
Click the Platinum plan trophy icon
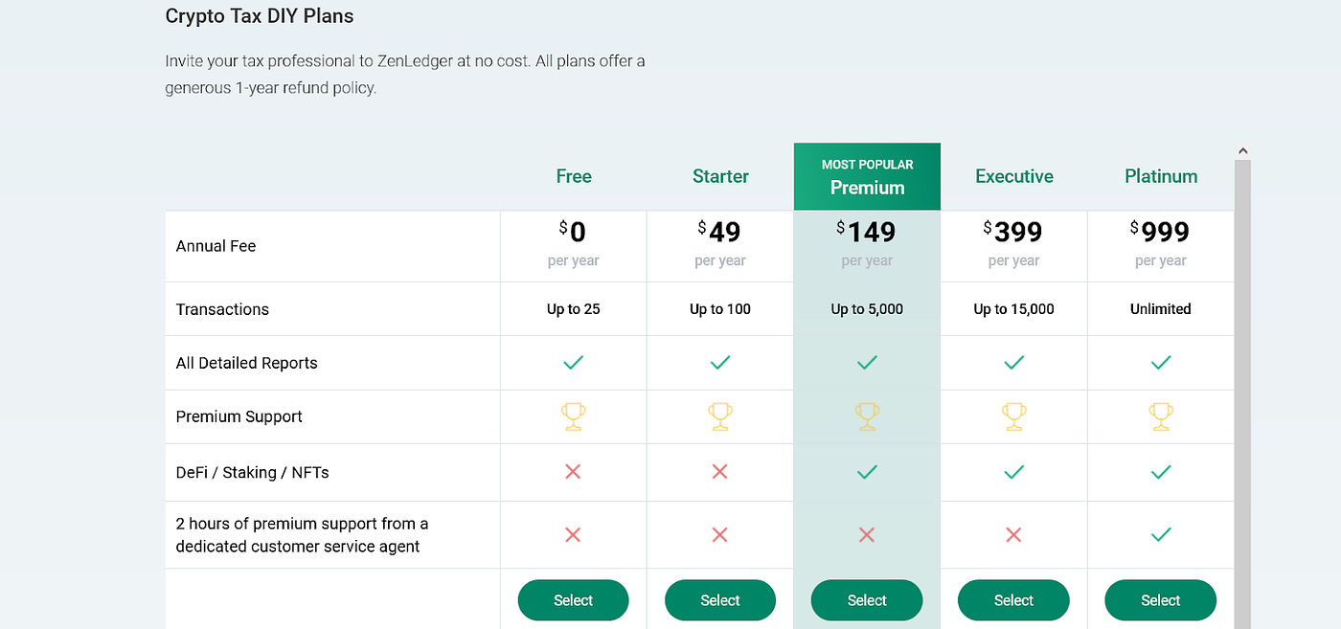(x=1161, y=416)
